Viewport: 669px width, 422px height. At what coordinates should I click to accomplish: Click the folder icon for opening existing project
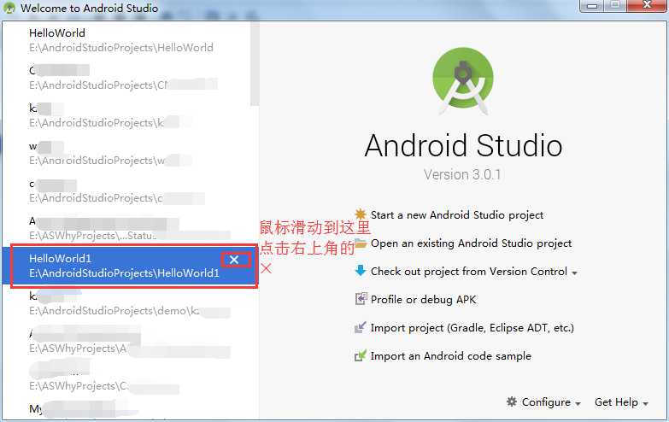point(361,243)
